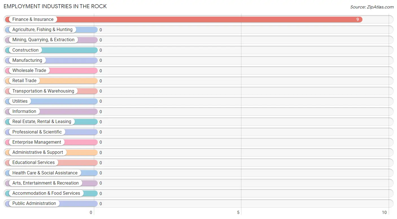The height and width of the screenshot is (219, 397).
Task: Click the 0 value beside Retail Trade bar
Action: pyautogui.click(x=101, y=81)
